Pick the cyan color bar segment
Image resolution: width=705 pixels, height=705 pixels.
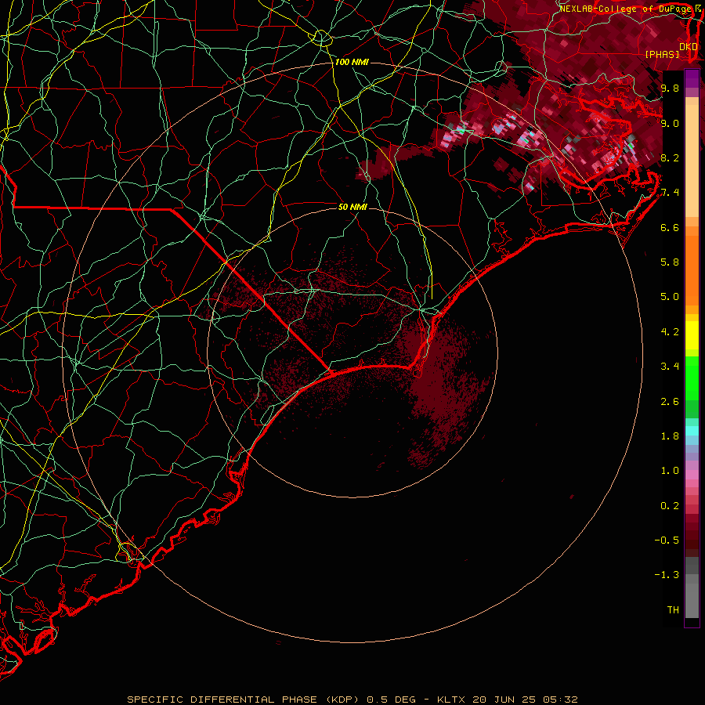pos(692,431)
